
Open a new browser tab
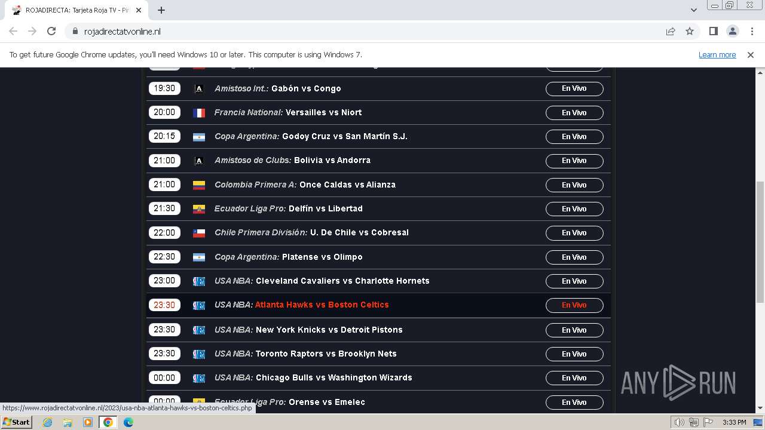tap(161, 10)
